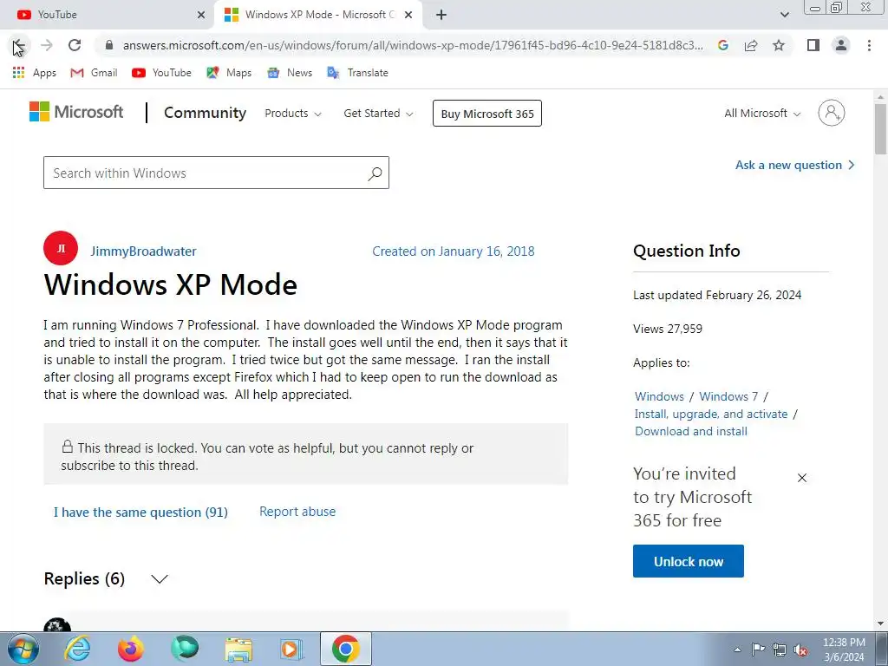Switch to the YouTube tab
This screenshot has width=888, height=666.
coord(107,15)
